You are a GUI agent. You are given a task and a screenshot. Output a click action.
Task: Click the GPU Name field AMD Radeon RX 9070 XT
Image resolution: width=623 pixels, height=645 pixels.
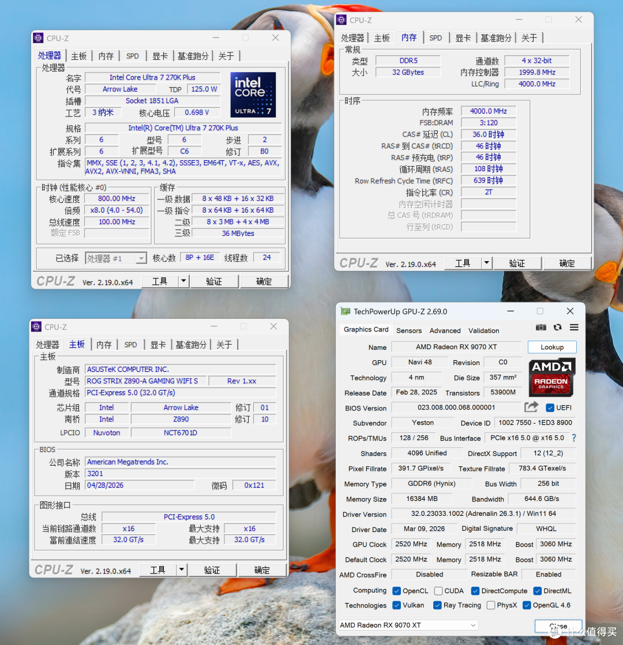(456, 347)
